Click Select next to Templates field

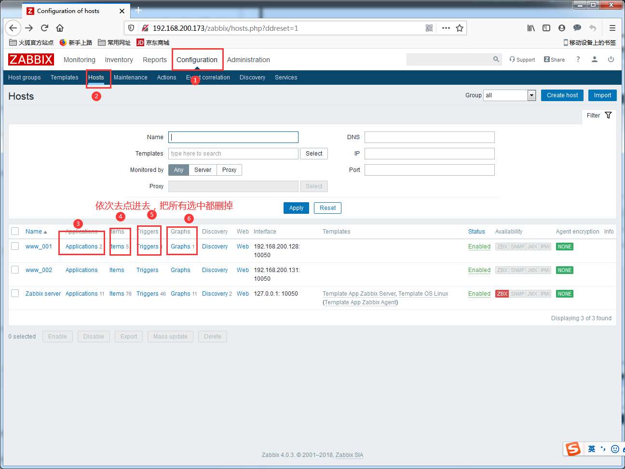pos(314,154)
